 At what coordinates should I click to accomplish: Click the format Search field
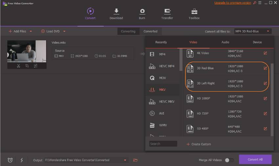[163, 144]
